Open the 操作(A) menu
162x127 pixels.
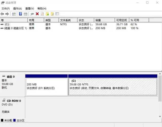click(17, 9)
